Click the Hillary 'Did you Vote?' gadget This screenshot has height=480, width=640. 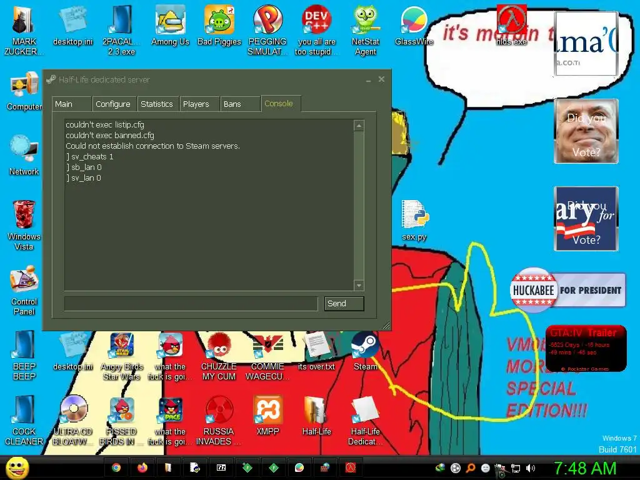[x=586, y=219]
